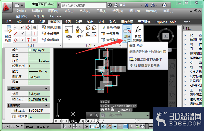Click the Angular dimensional constraint icon
204x131 pixels.
point(88,34)
